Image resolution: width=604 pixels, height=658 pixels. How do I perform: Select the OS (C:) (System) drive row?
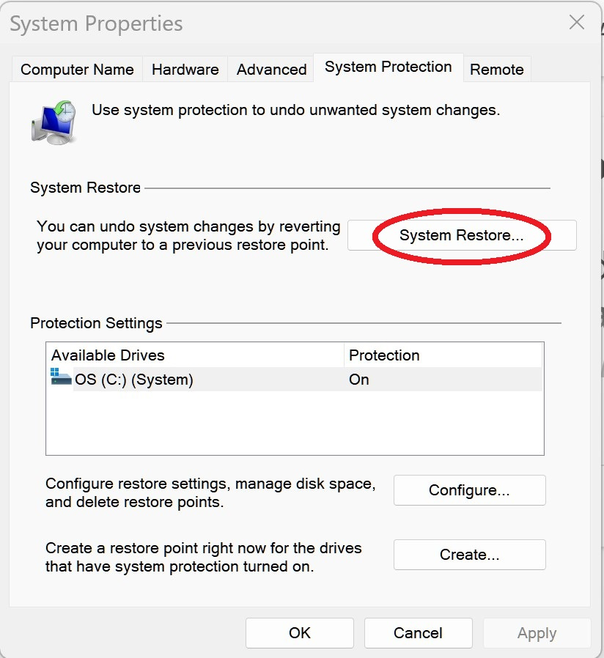click(x=296, y=380)
